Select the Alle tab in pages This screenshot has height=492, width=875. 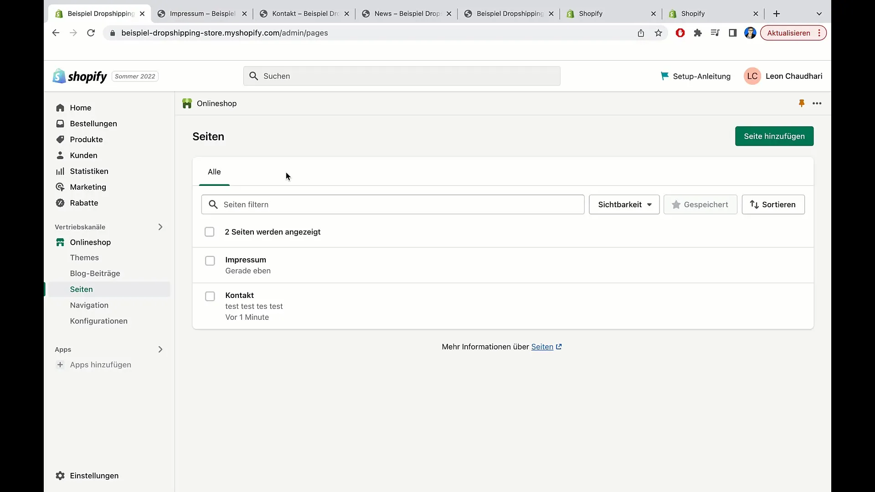pos(214,172)
